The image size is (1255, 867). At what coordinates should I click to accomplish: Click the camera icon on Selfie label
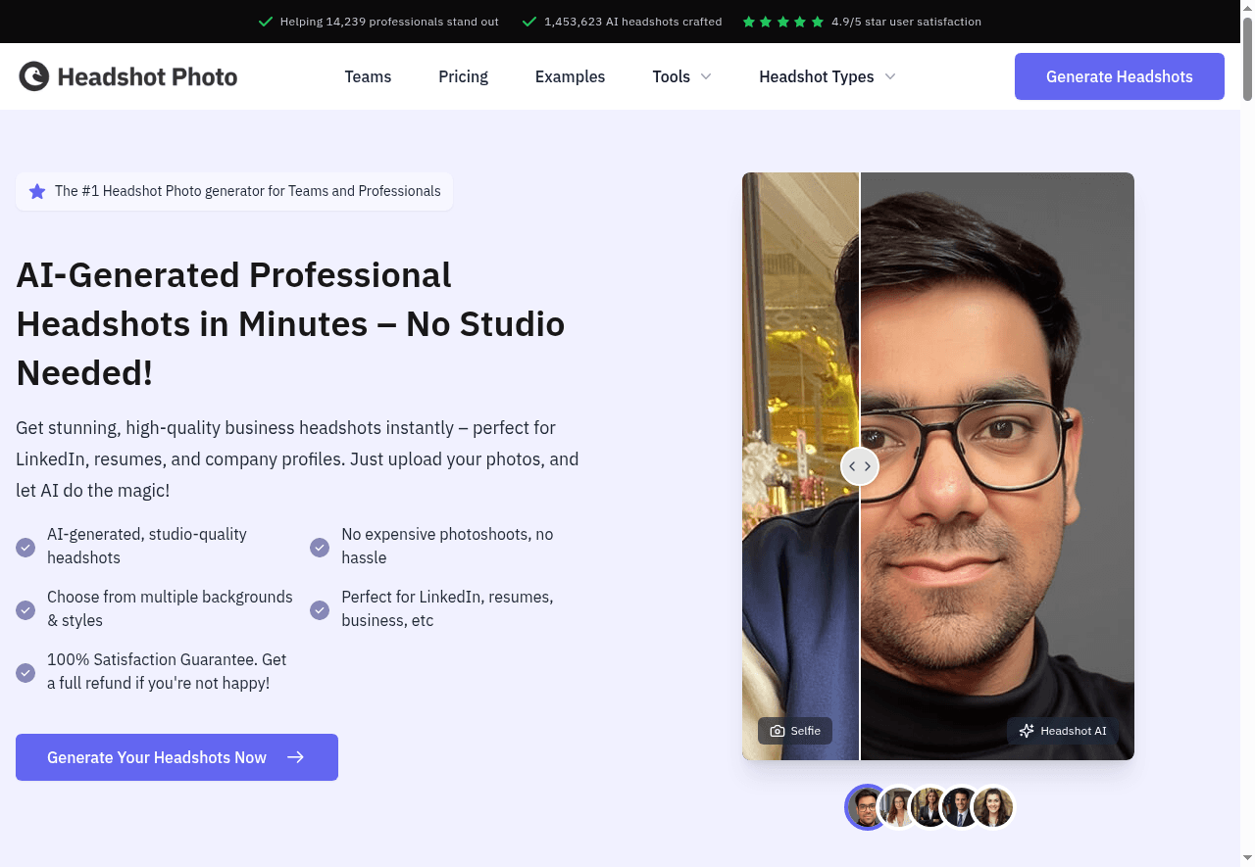pos(778,731)
